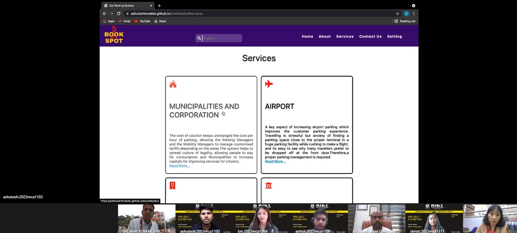Viewport: 517px width, 233px height.
Task: Follow Read More link on Airport card
Action: [275, 162]
